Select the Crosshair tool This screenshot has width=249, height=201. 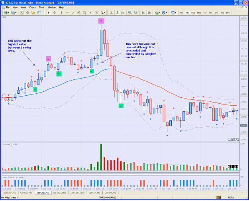click(54, 13)
